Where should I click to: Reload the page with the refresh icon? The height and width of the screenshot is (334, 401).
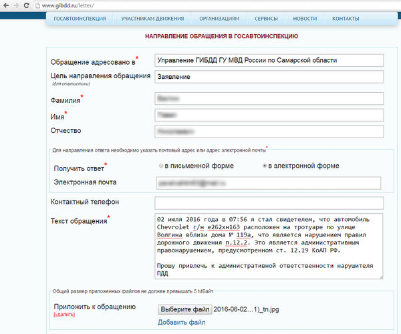coord(27,5)
